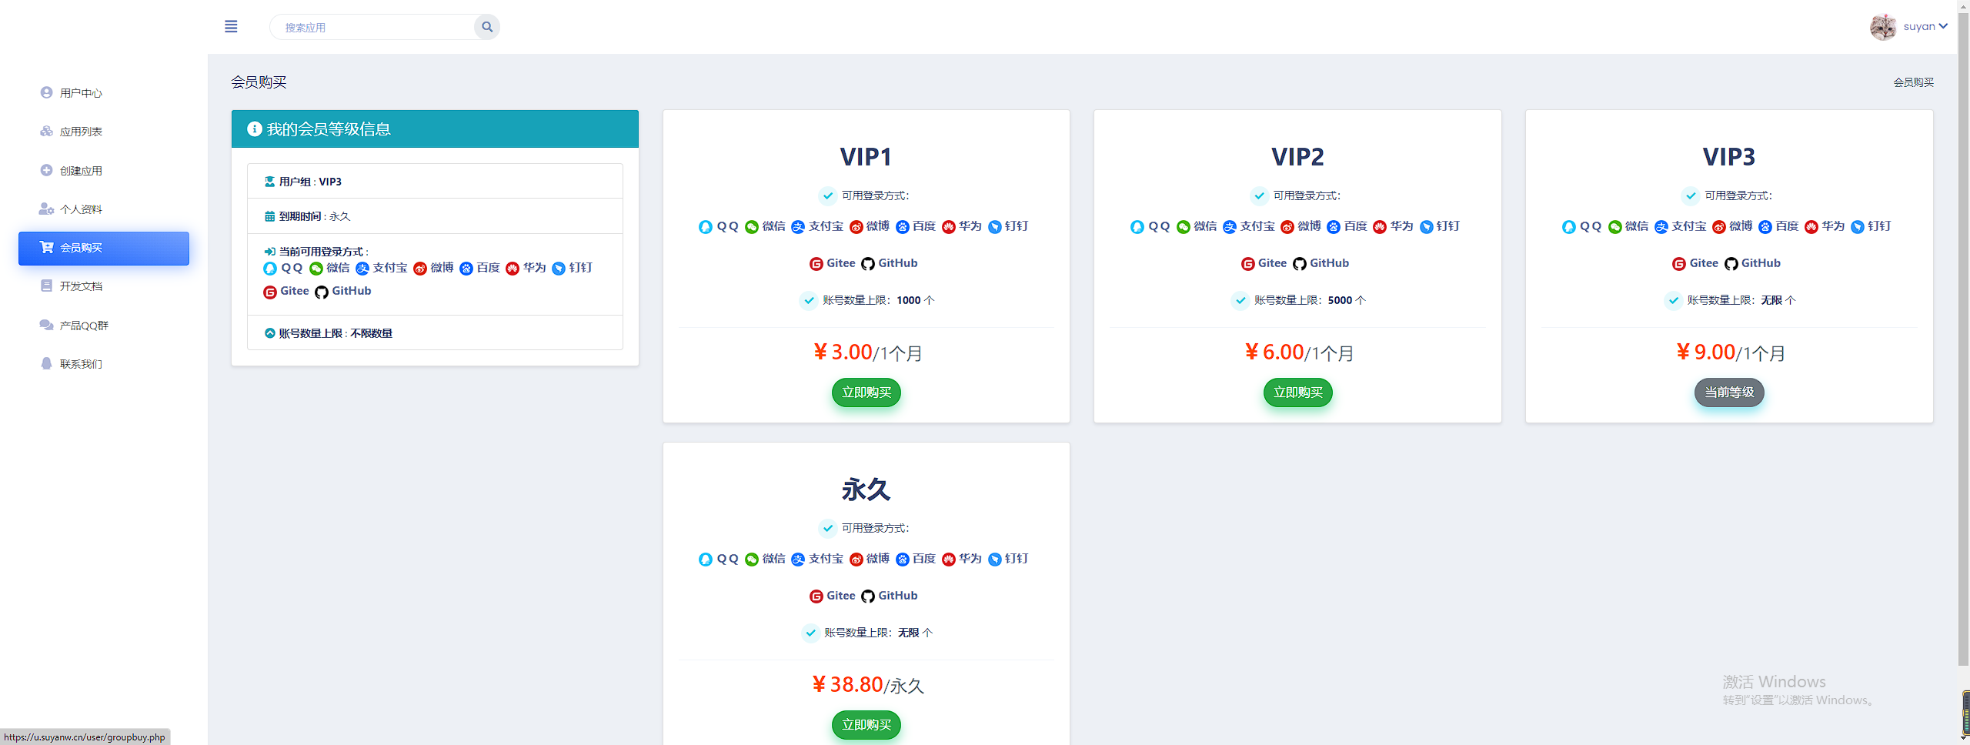The width and height of the screenshot is (1970, 745).
Task: Open 用户中心 in the sidebar
Action: 81,93
